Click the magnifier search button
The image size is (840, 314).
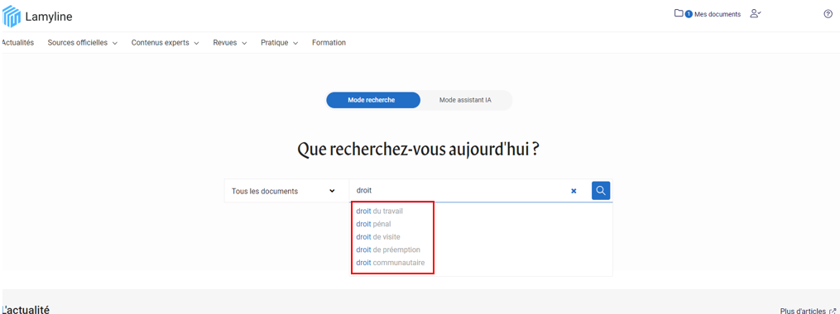pyautogui.click(x=601, y=190)
